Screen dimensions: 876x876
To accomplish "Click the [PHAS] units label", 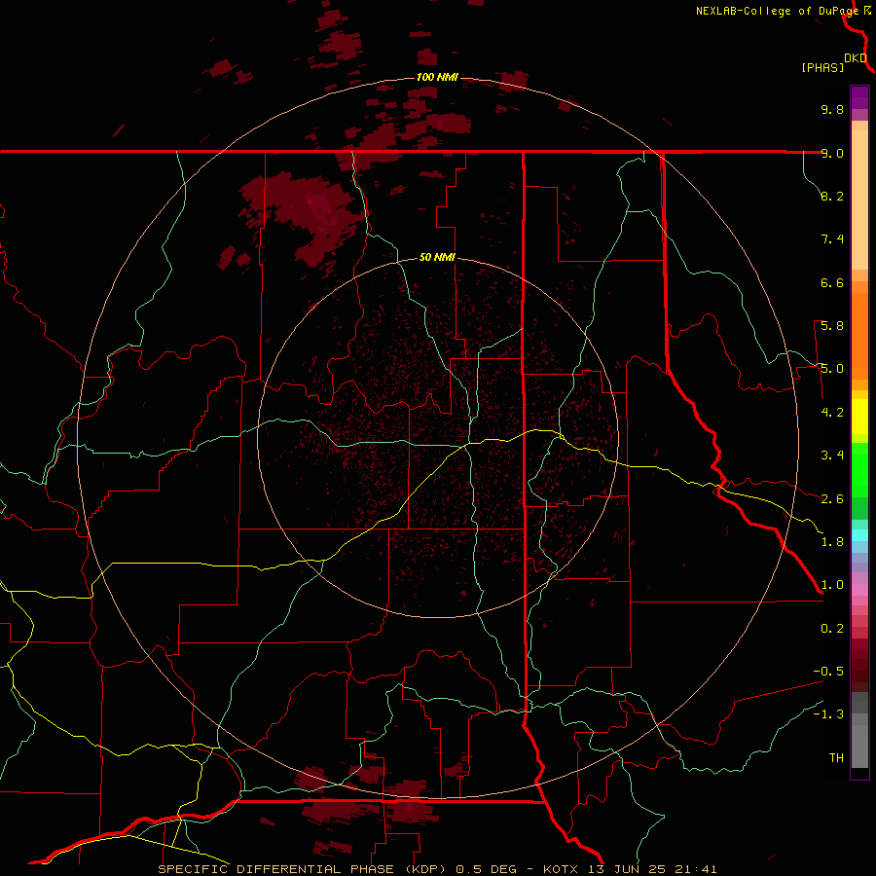I will click(822, 67).
